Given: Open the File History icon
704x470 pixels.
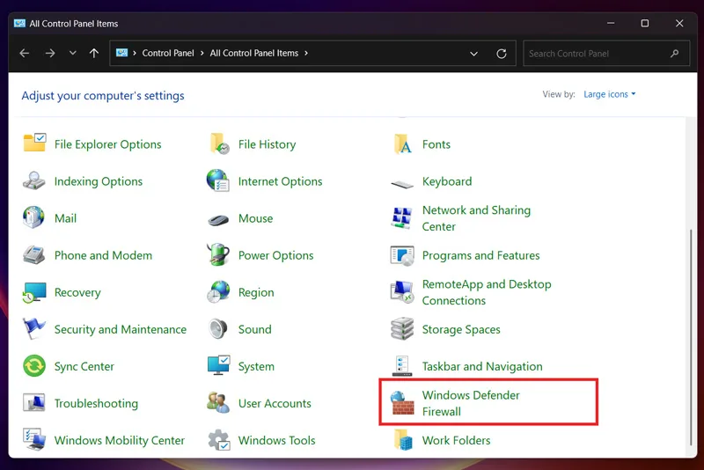Looking at the screenshot, I should [x=219, y=143].
